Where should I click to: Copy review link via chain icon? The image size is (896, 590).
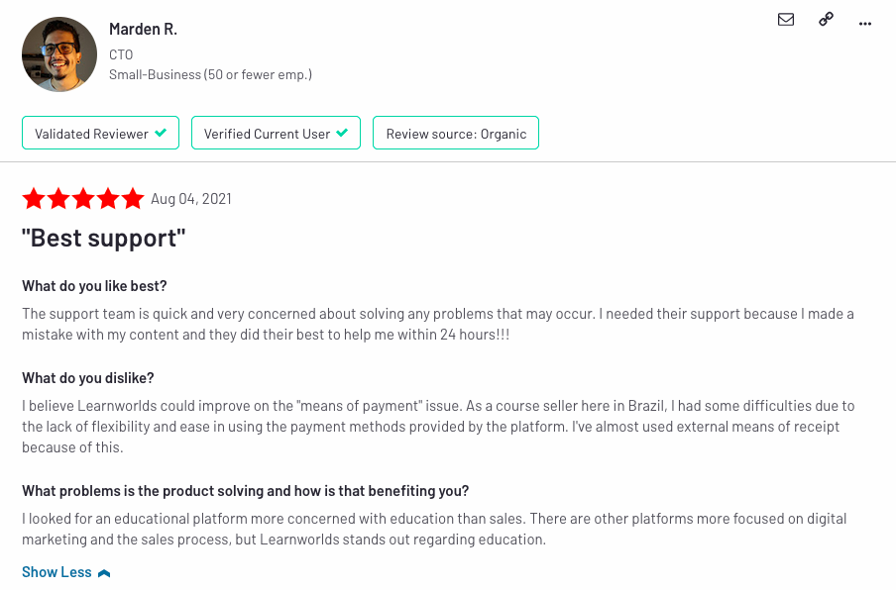pos(826,20)
